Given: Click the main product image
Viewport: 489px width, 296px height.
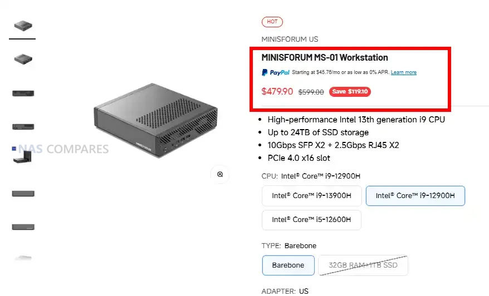Looking at the screenshot, I should tap(155, 120).
